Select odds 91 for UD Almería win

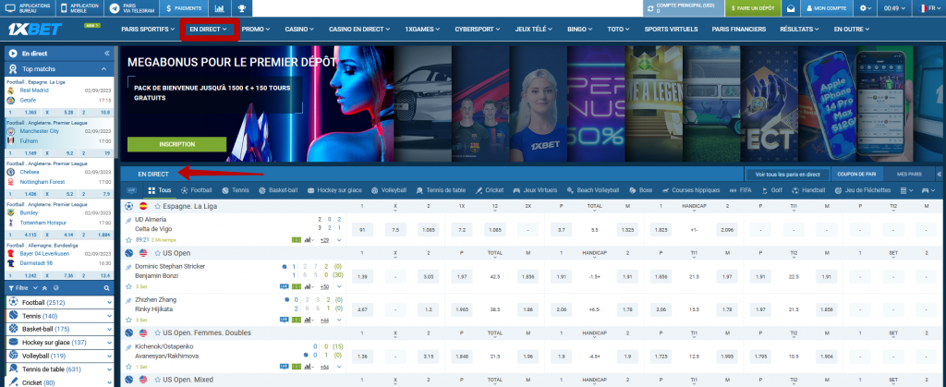[362, 230]
